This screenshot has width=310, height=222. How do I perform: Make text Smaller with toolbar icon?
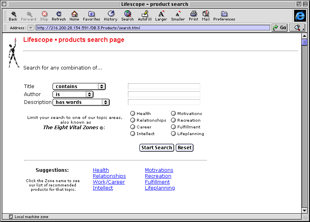[178, 16]
